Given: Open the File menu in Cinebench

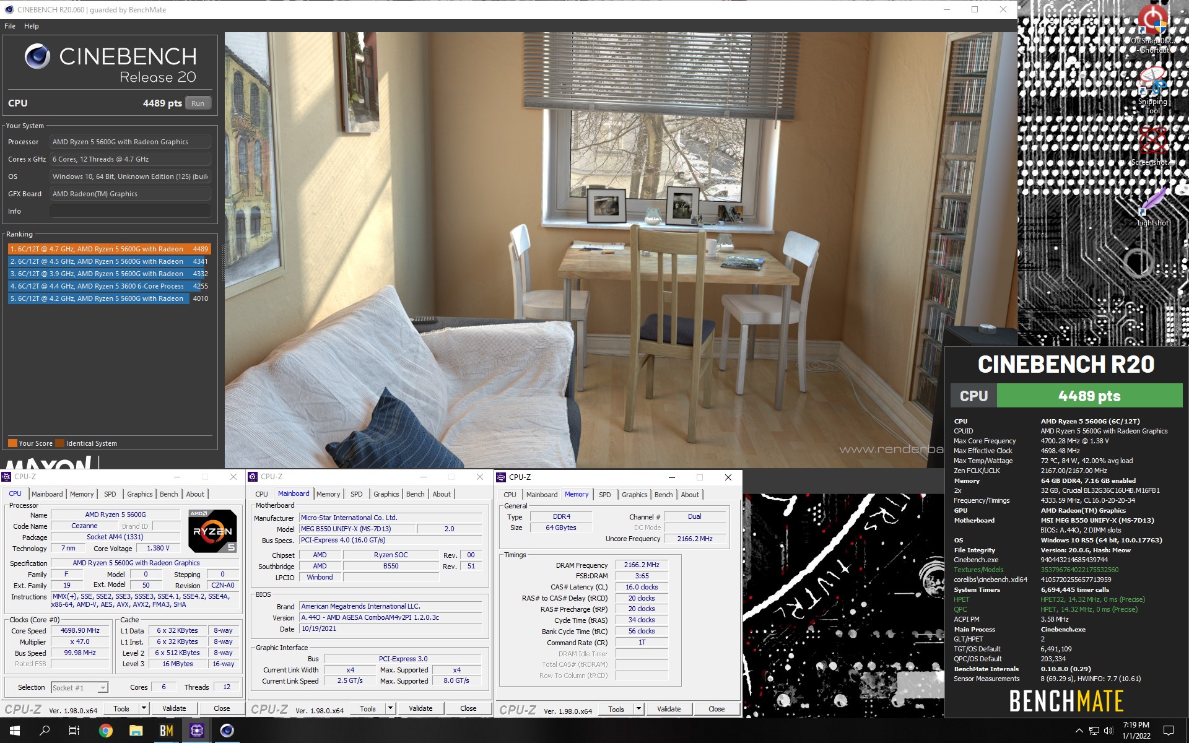Looking at the screenshot, I should [10, 26].
